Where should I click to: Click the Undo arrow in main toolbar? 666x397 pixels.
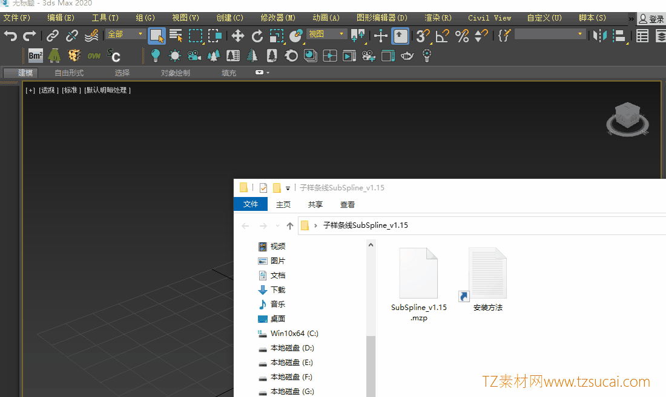(x=10, y=36)
